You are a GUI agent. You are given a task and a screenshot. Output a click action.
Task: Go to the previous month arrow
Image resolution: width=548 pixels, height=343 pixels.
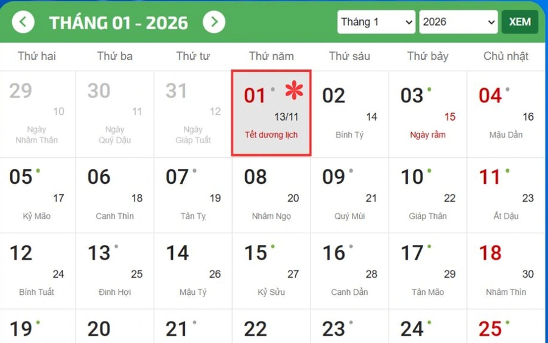23,23
